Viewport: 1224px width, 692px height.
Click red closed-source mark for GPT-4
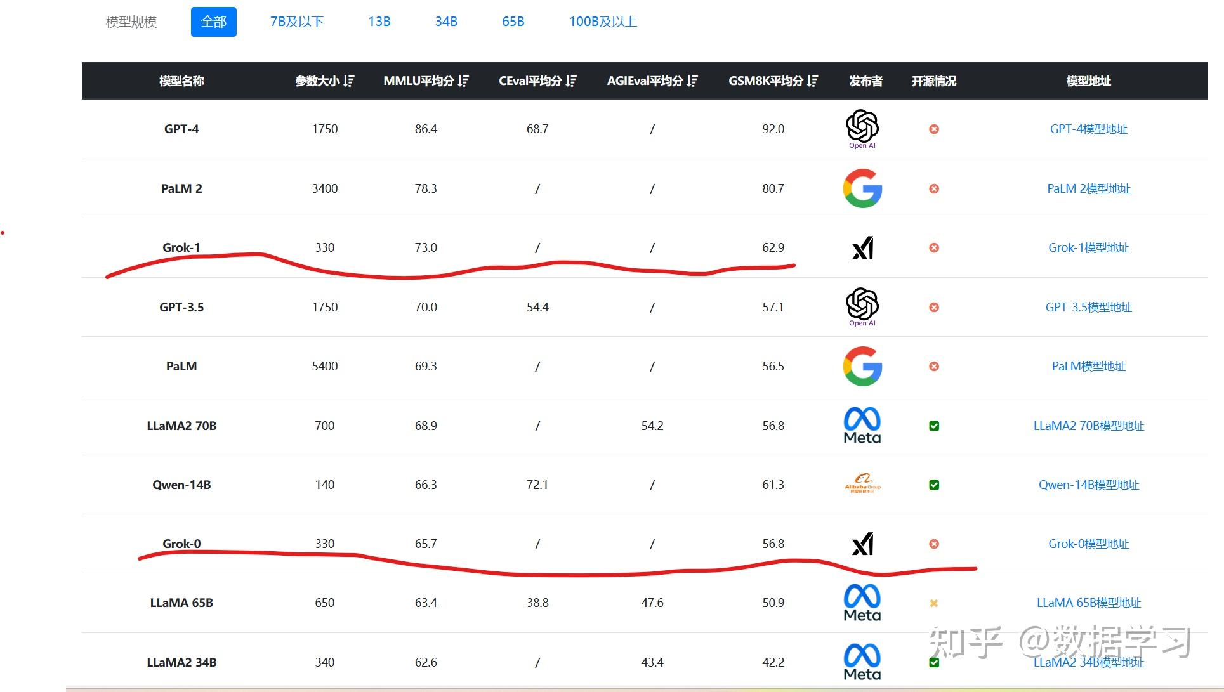point(934,129)
